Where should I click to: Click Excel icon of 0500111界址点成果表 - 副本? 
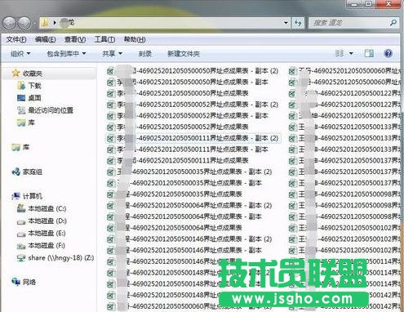[x=110, y=149]
